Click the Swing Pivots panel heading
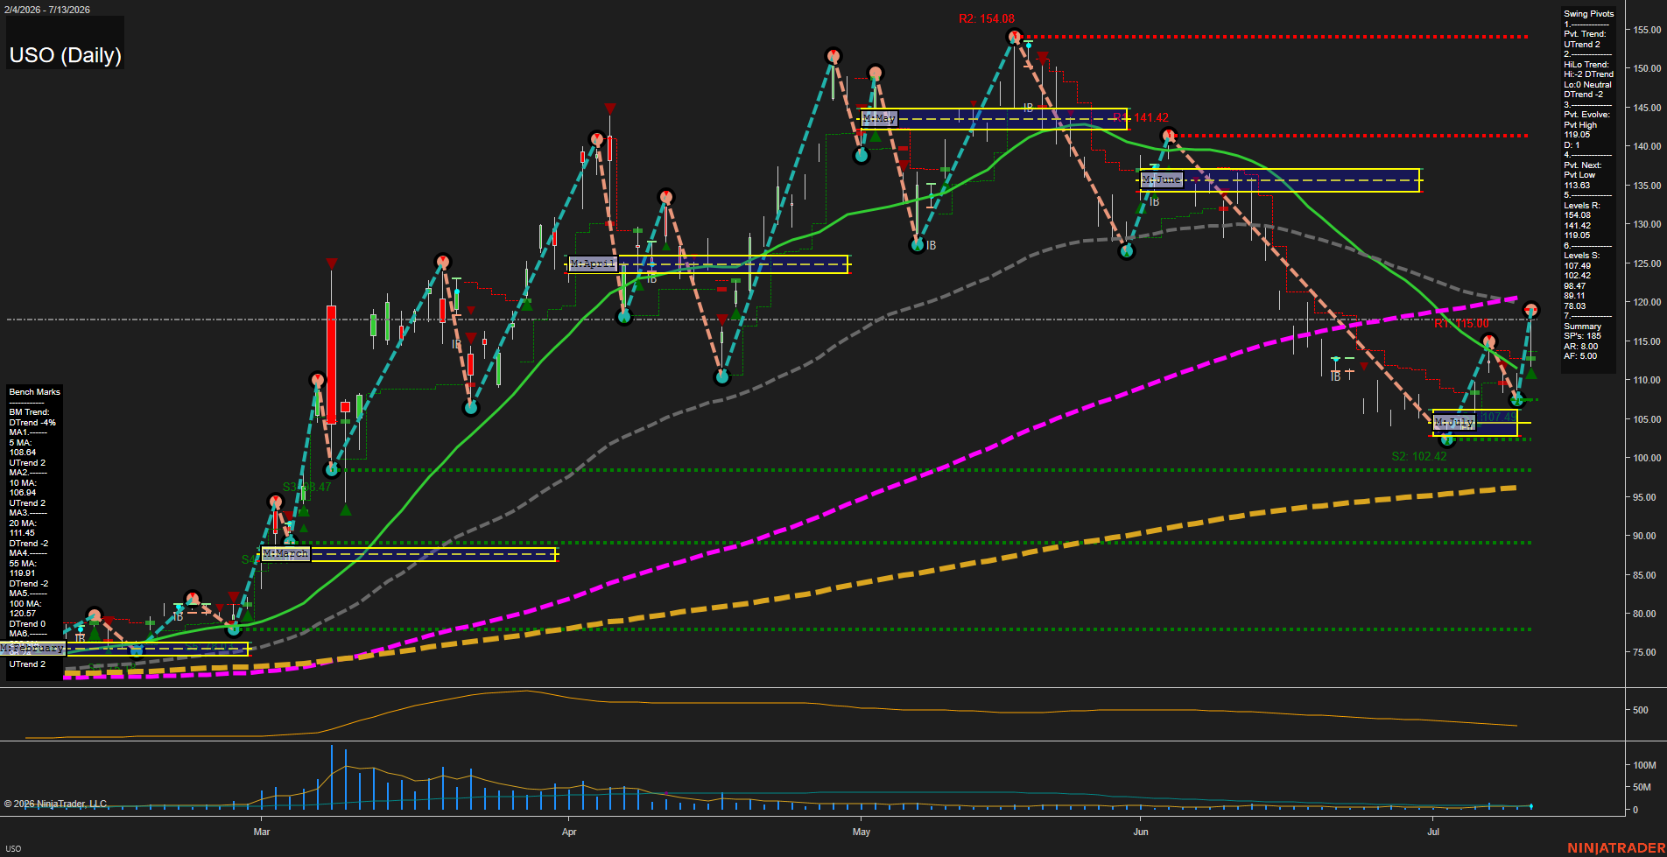1667x857 pixels. pos(1588,14)
